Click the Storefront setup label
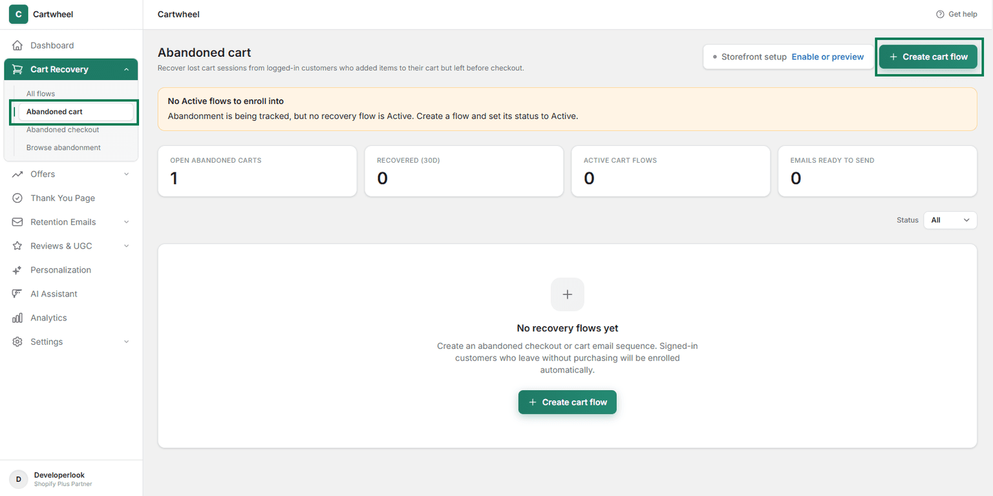Viewport: 993px width, 496px height. pos(754,57)
